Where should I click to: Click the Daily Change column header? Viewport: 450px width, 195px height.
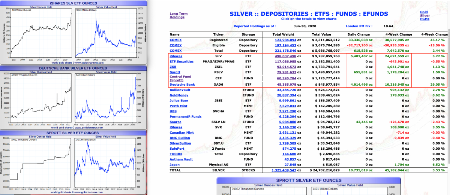point(360,34)
